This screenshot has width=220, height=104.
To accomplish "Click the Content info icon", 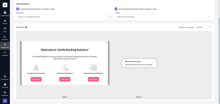I will point(26,27).
